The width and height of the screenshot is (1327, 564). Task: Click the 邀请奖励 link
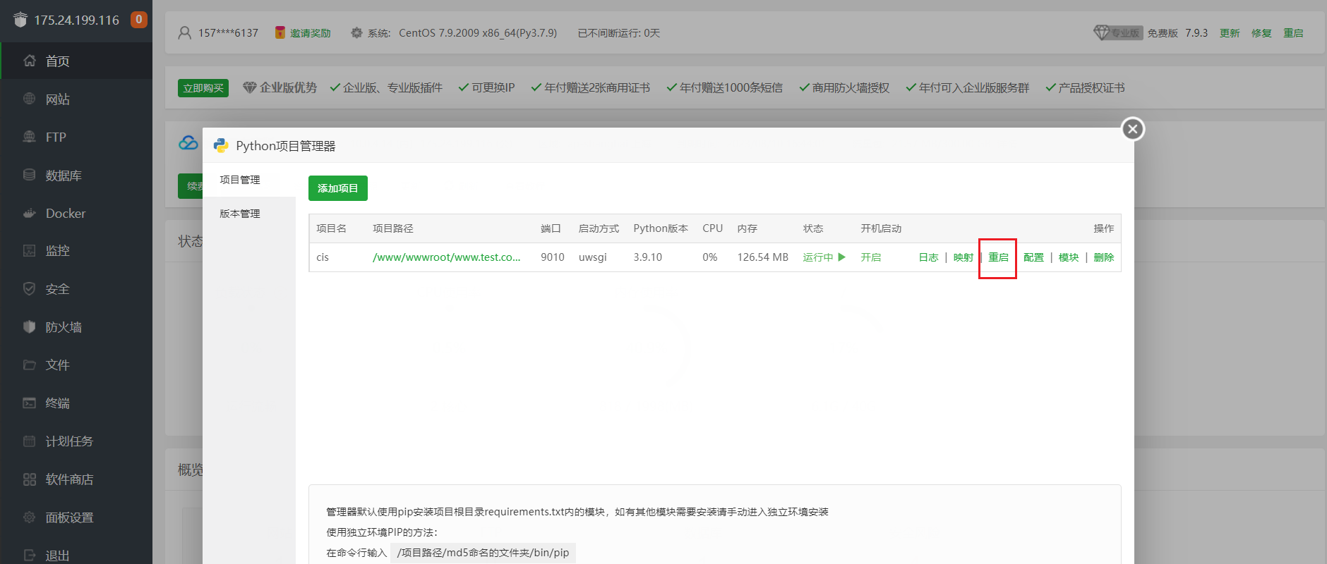311,33
